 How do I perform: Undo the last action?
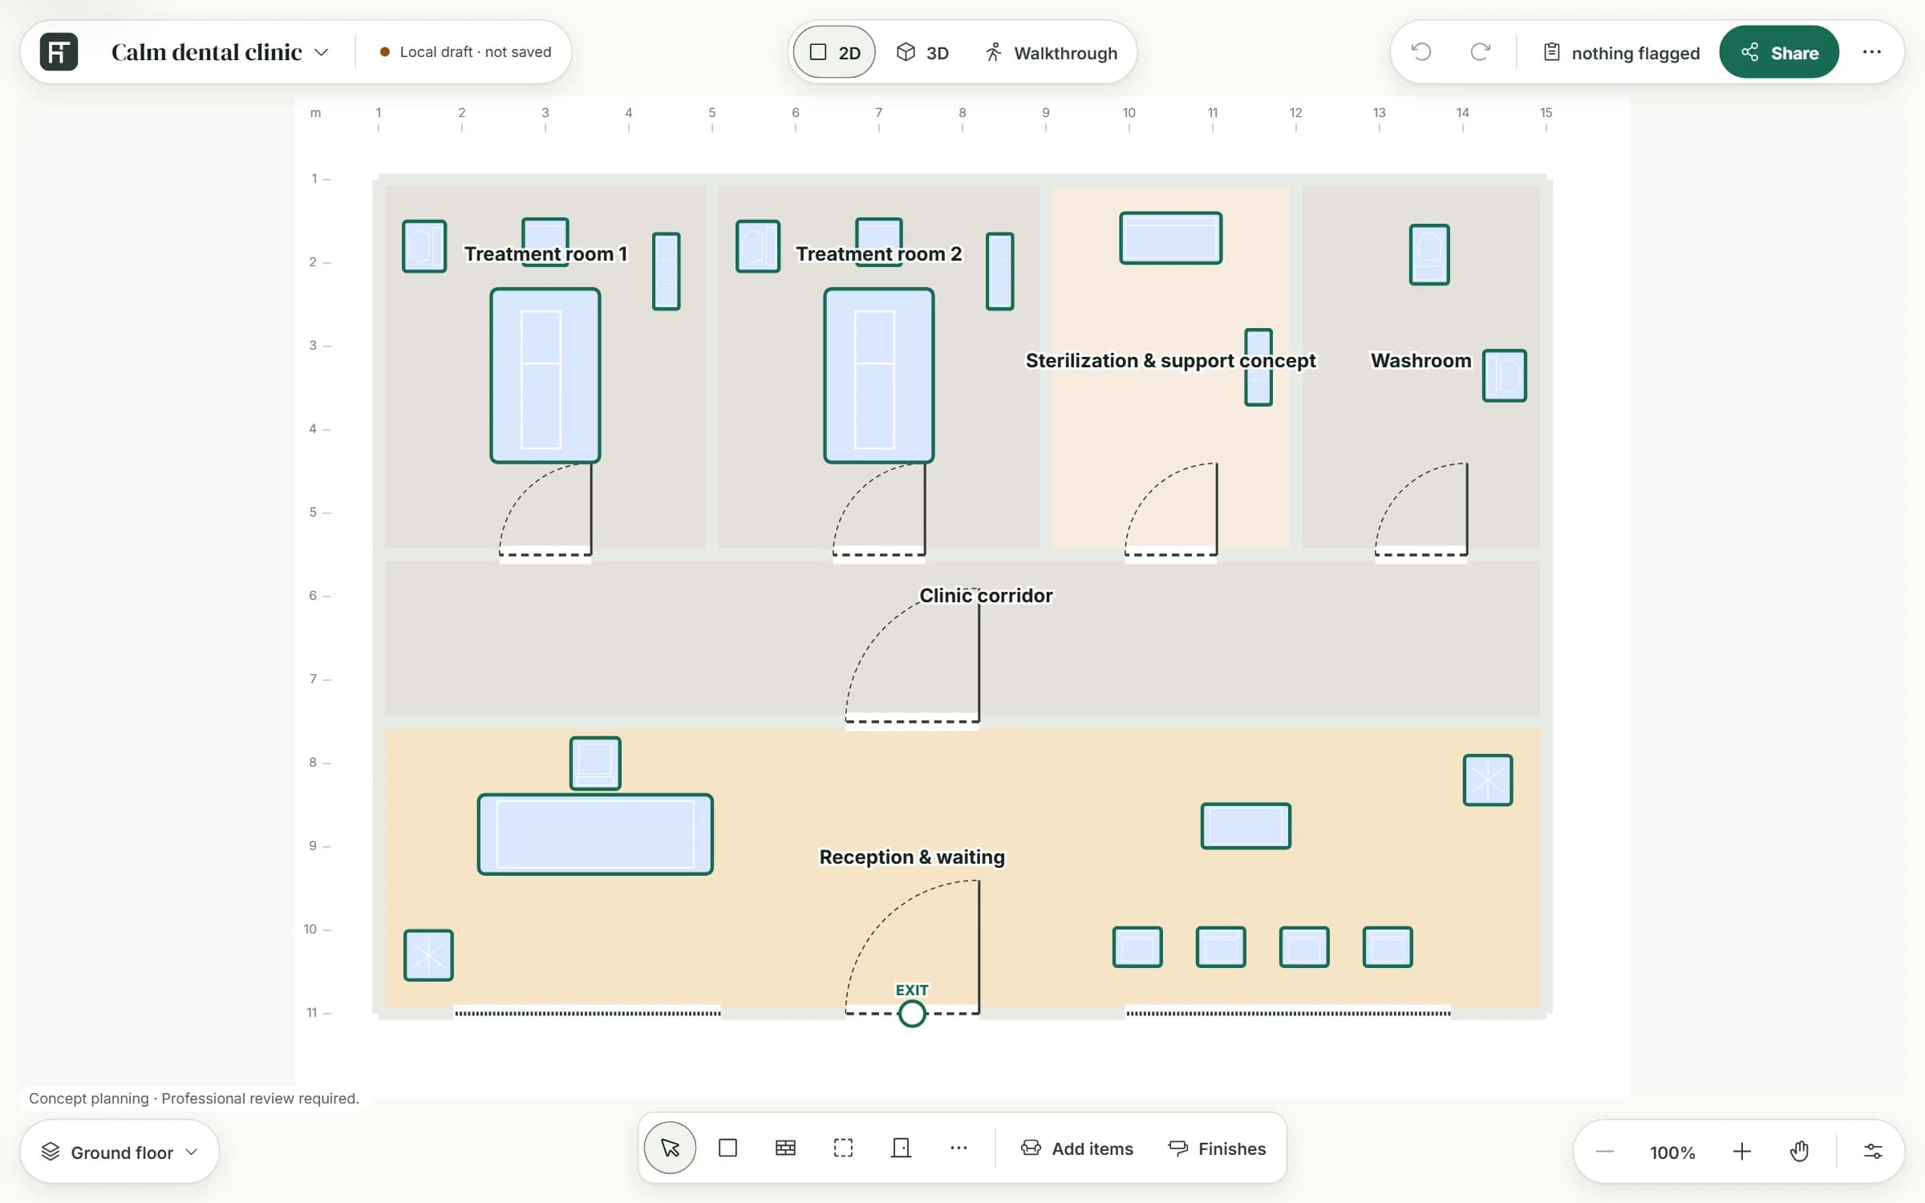[1421, 52]
